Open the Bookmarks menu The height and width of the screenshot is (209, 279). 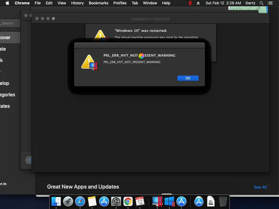(x=99, y=3)
